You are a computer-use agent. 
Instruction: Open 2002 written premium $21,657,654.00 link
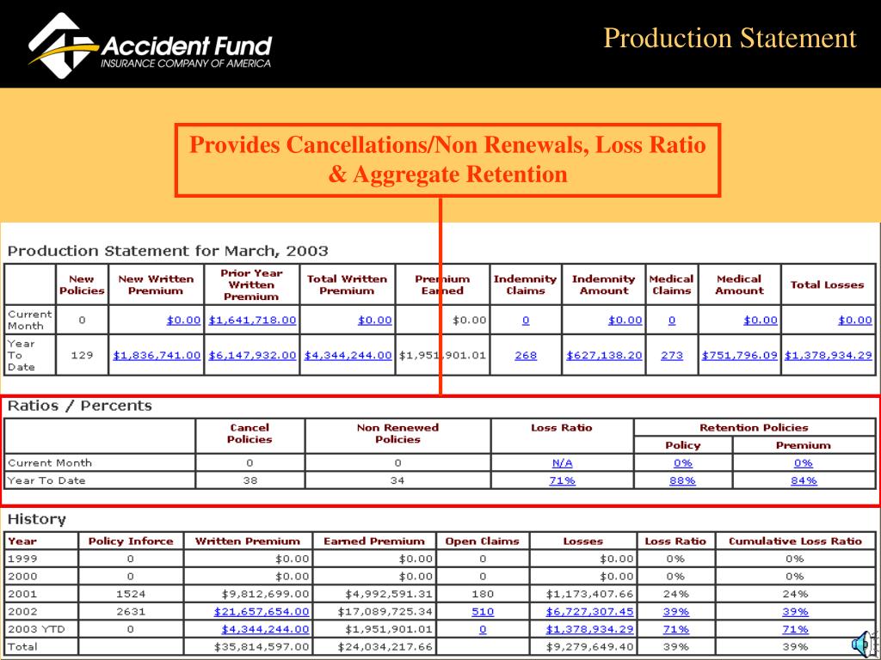[x=262, y=611]
